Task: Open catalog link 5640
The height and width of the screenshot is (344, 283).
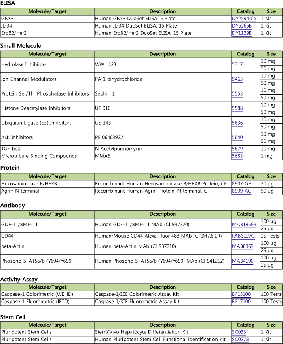Action: [x=237, y=137]
